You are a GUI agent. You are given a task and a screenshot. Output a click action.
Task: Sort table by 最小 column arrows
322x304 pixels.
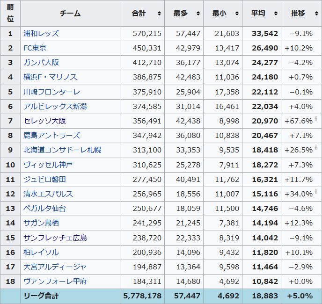pos(237,14)
